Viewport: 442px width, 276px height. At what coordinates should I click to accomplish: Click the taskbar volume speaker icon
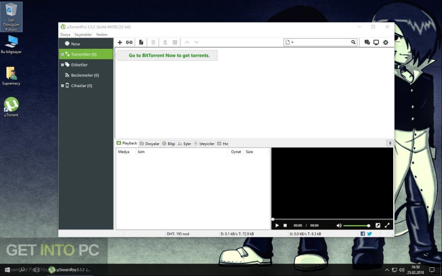pos(402,270)
